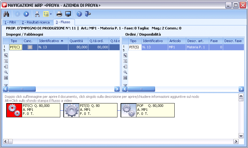Click the monitor preview icon
This screenshot has width=248, height=148.
click(x=68, y=14)
